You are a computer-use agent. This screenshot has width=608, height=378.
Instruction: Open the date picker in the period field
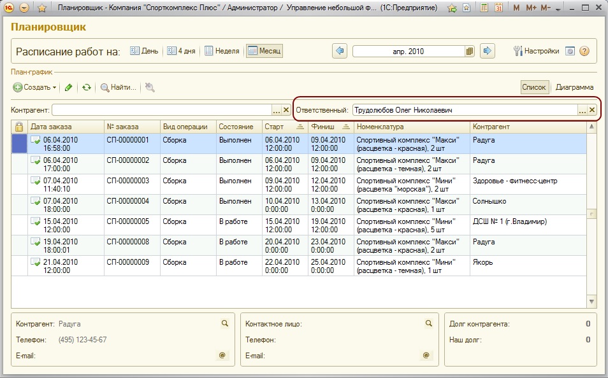[470, 52]
